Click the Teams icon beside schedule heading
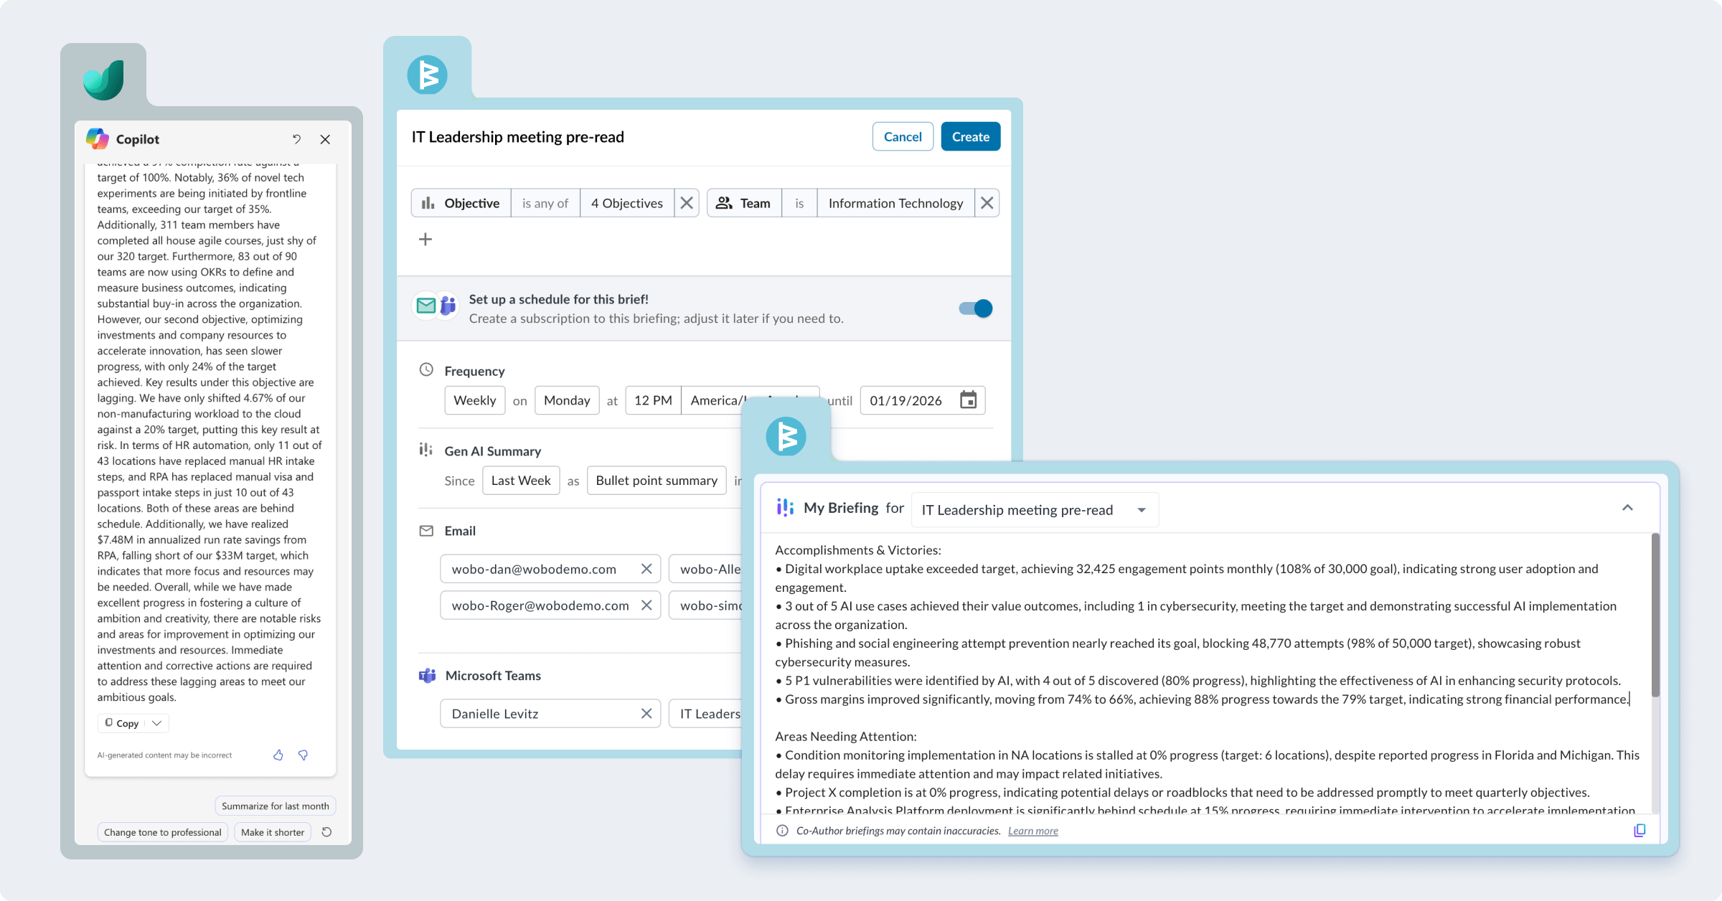The width and height of the screenshot is (1722, 901). click(x=448, y=306)
